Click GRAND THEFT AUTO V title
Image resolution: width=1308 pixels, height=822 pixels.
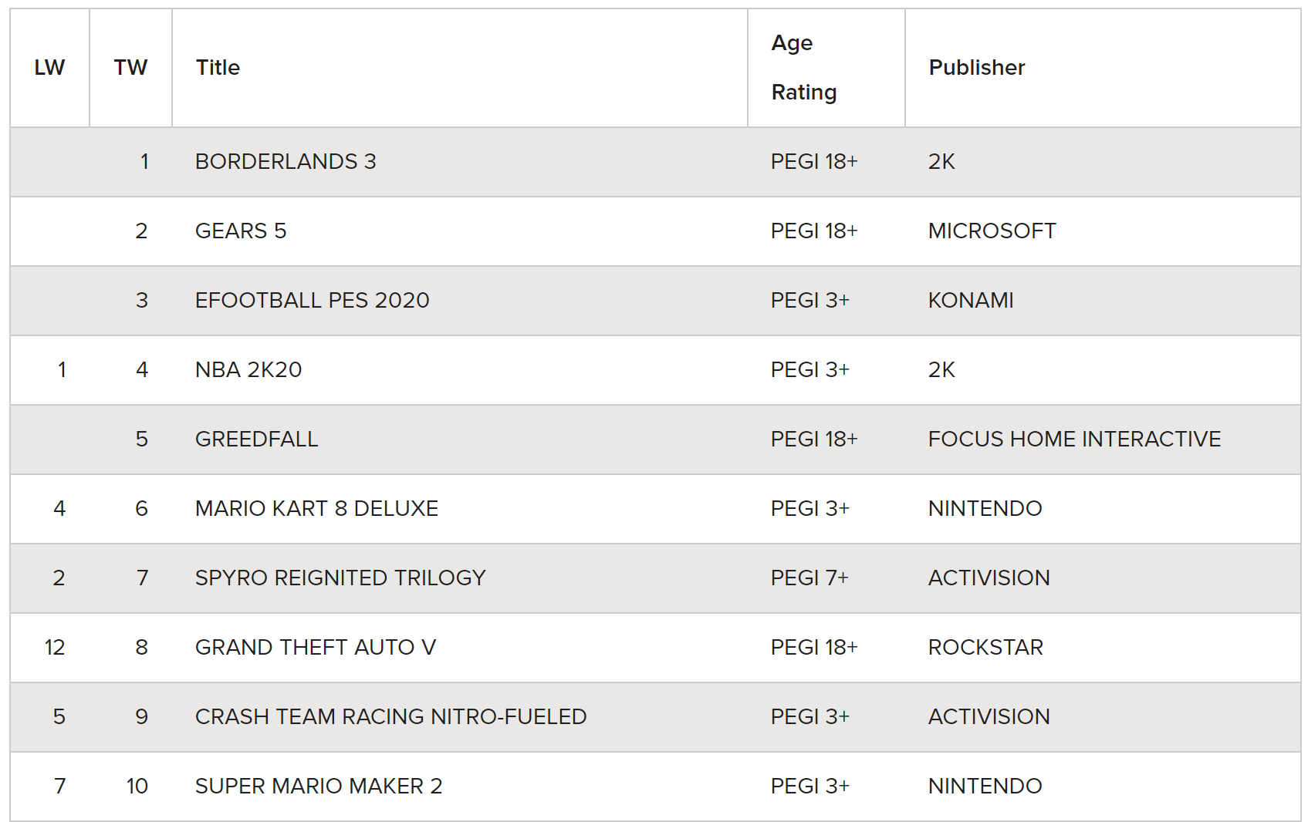pos(315,648)
